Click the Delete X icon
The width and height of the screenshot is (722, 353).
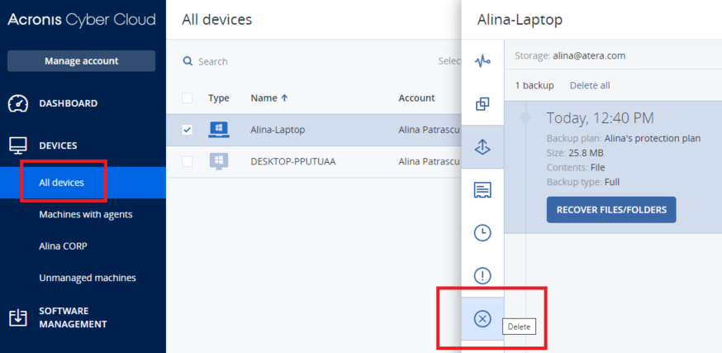[482, 318]
